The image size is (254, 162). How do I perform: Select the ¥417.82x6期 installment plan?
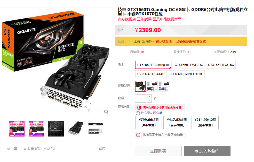coord(177,122)
